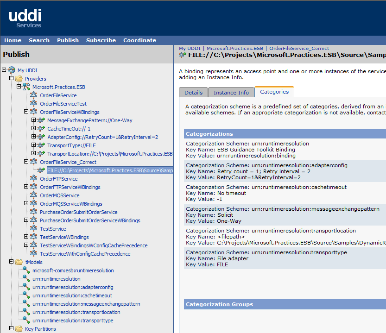This screenshot has width=386, height=333.
Task: Click the TransportType://FILE binding icon
Action: point(41,145)
